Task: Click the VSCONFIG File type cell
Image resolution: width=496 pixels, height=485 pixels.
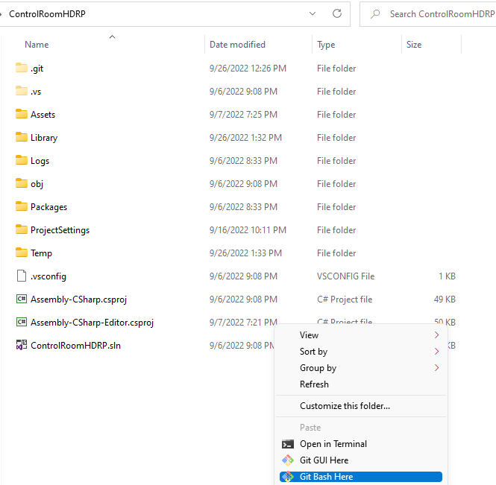Action: click(346, 276)
